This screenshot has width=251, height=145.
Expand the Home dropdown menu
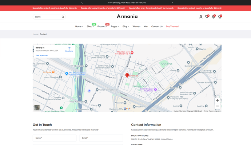coord(79,26)
